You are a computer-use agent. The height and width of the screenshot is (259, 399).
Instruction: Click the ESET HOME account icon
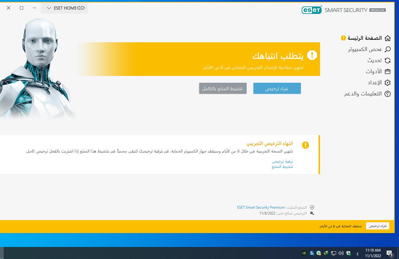tap(81, 8)
